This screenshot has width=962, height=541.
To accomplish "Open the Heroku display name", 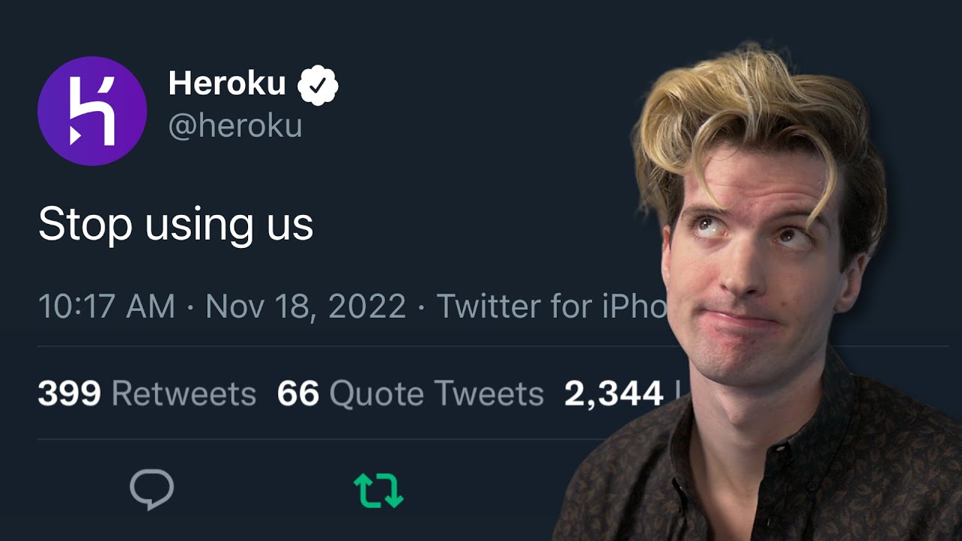I will pyautogui.click(x=227, y=83).
